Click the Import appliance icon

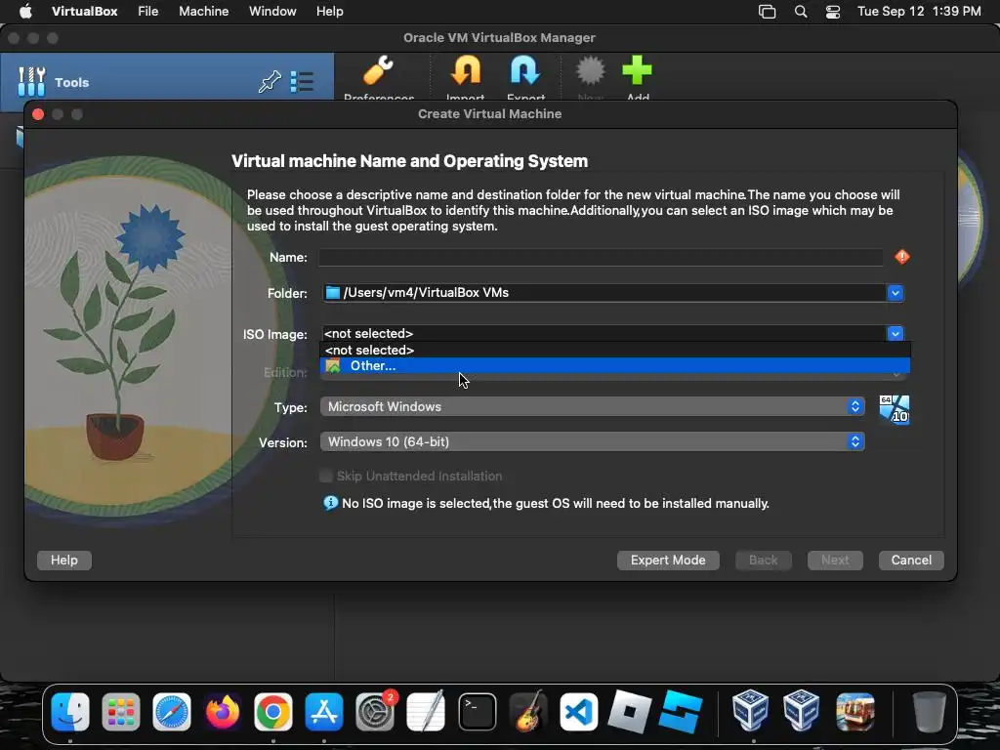click(x=466, y=70)
